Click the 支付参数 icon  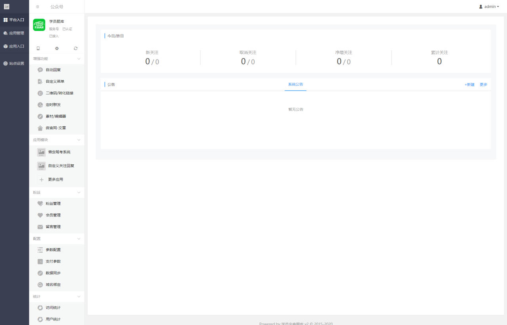40,262
